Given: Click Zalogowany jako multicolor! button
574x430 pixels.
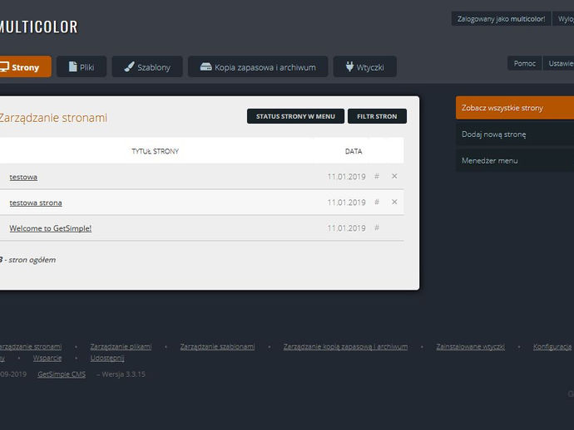Looking at the screenshot, I should point(501,19).
